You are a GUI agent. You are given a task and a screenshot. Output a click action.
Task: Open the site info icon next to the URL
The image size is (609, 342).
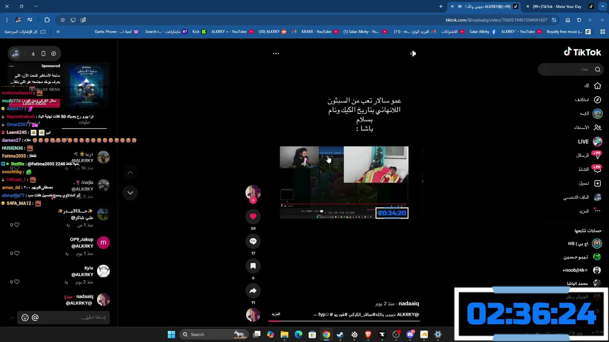click(554, 20)
